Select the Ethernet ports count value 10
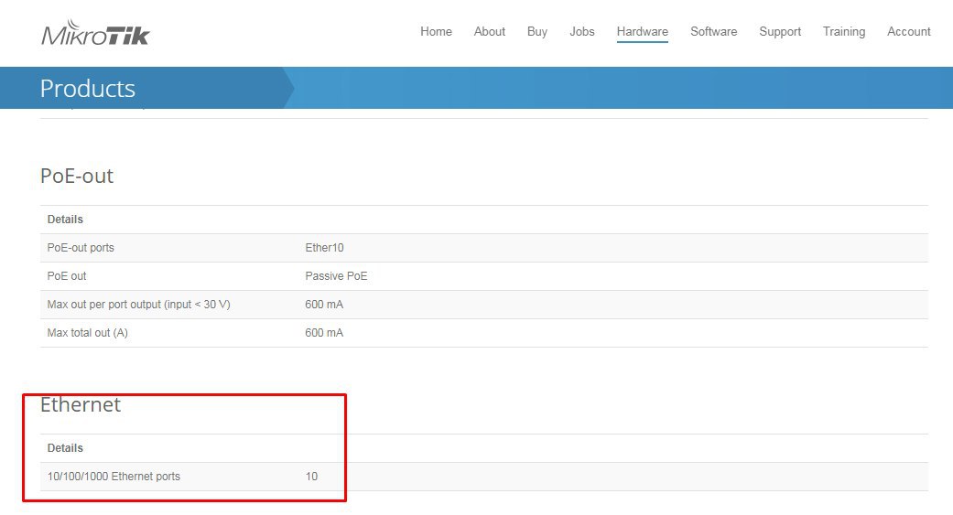The image size is (953, 515). coord(311,477)
